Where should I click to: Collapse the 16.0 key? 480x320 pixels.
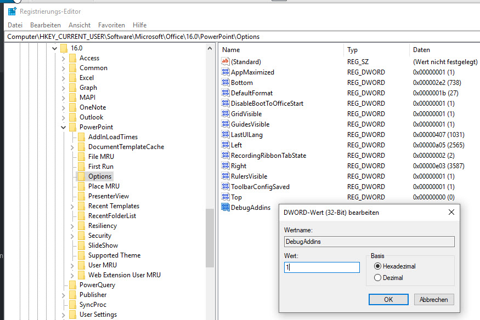pos(54,48)
